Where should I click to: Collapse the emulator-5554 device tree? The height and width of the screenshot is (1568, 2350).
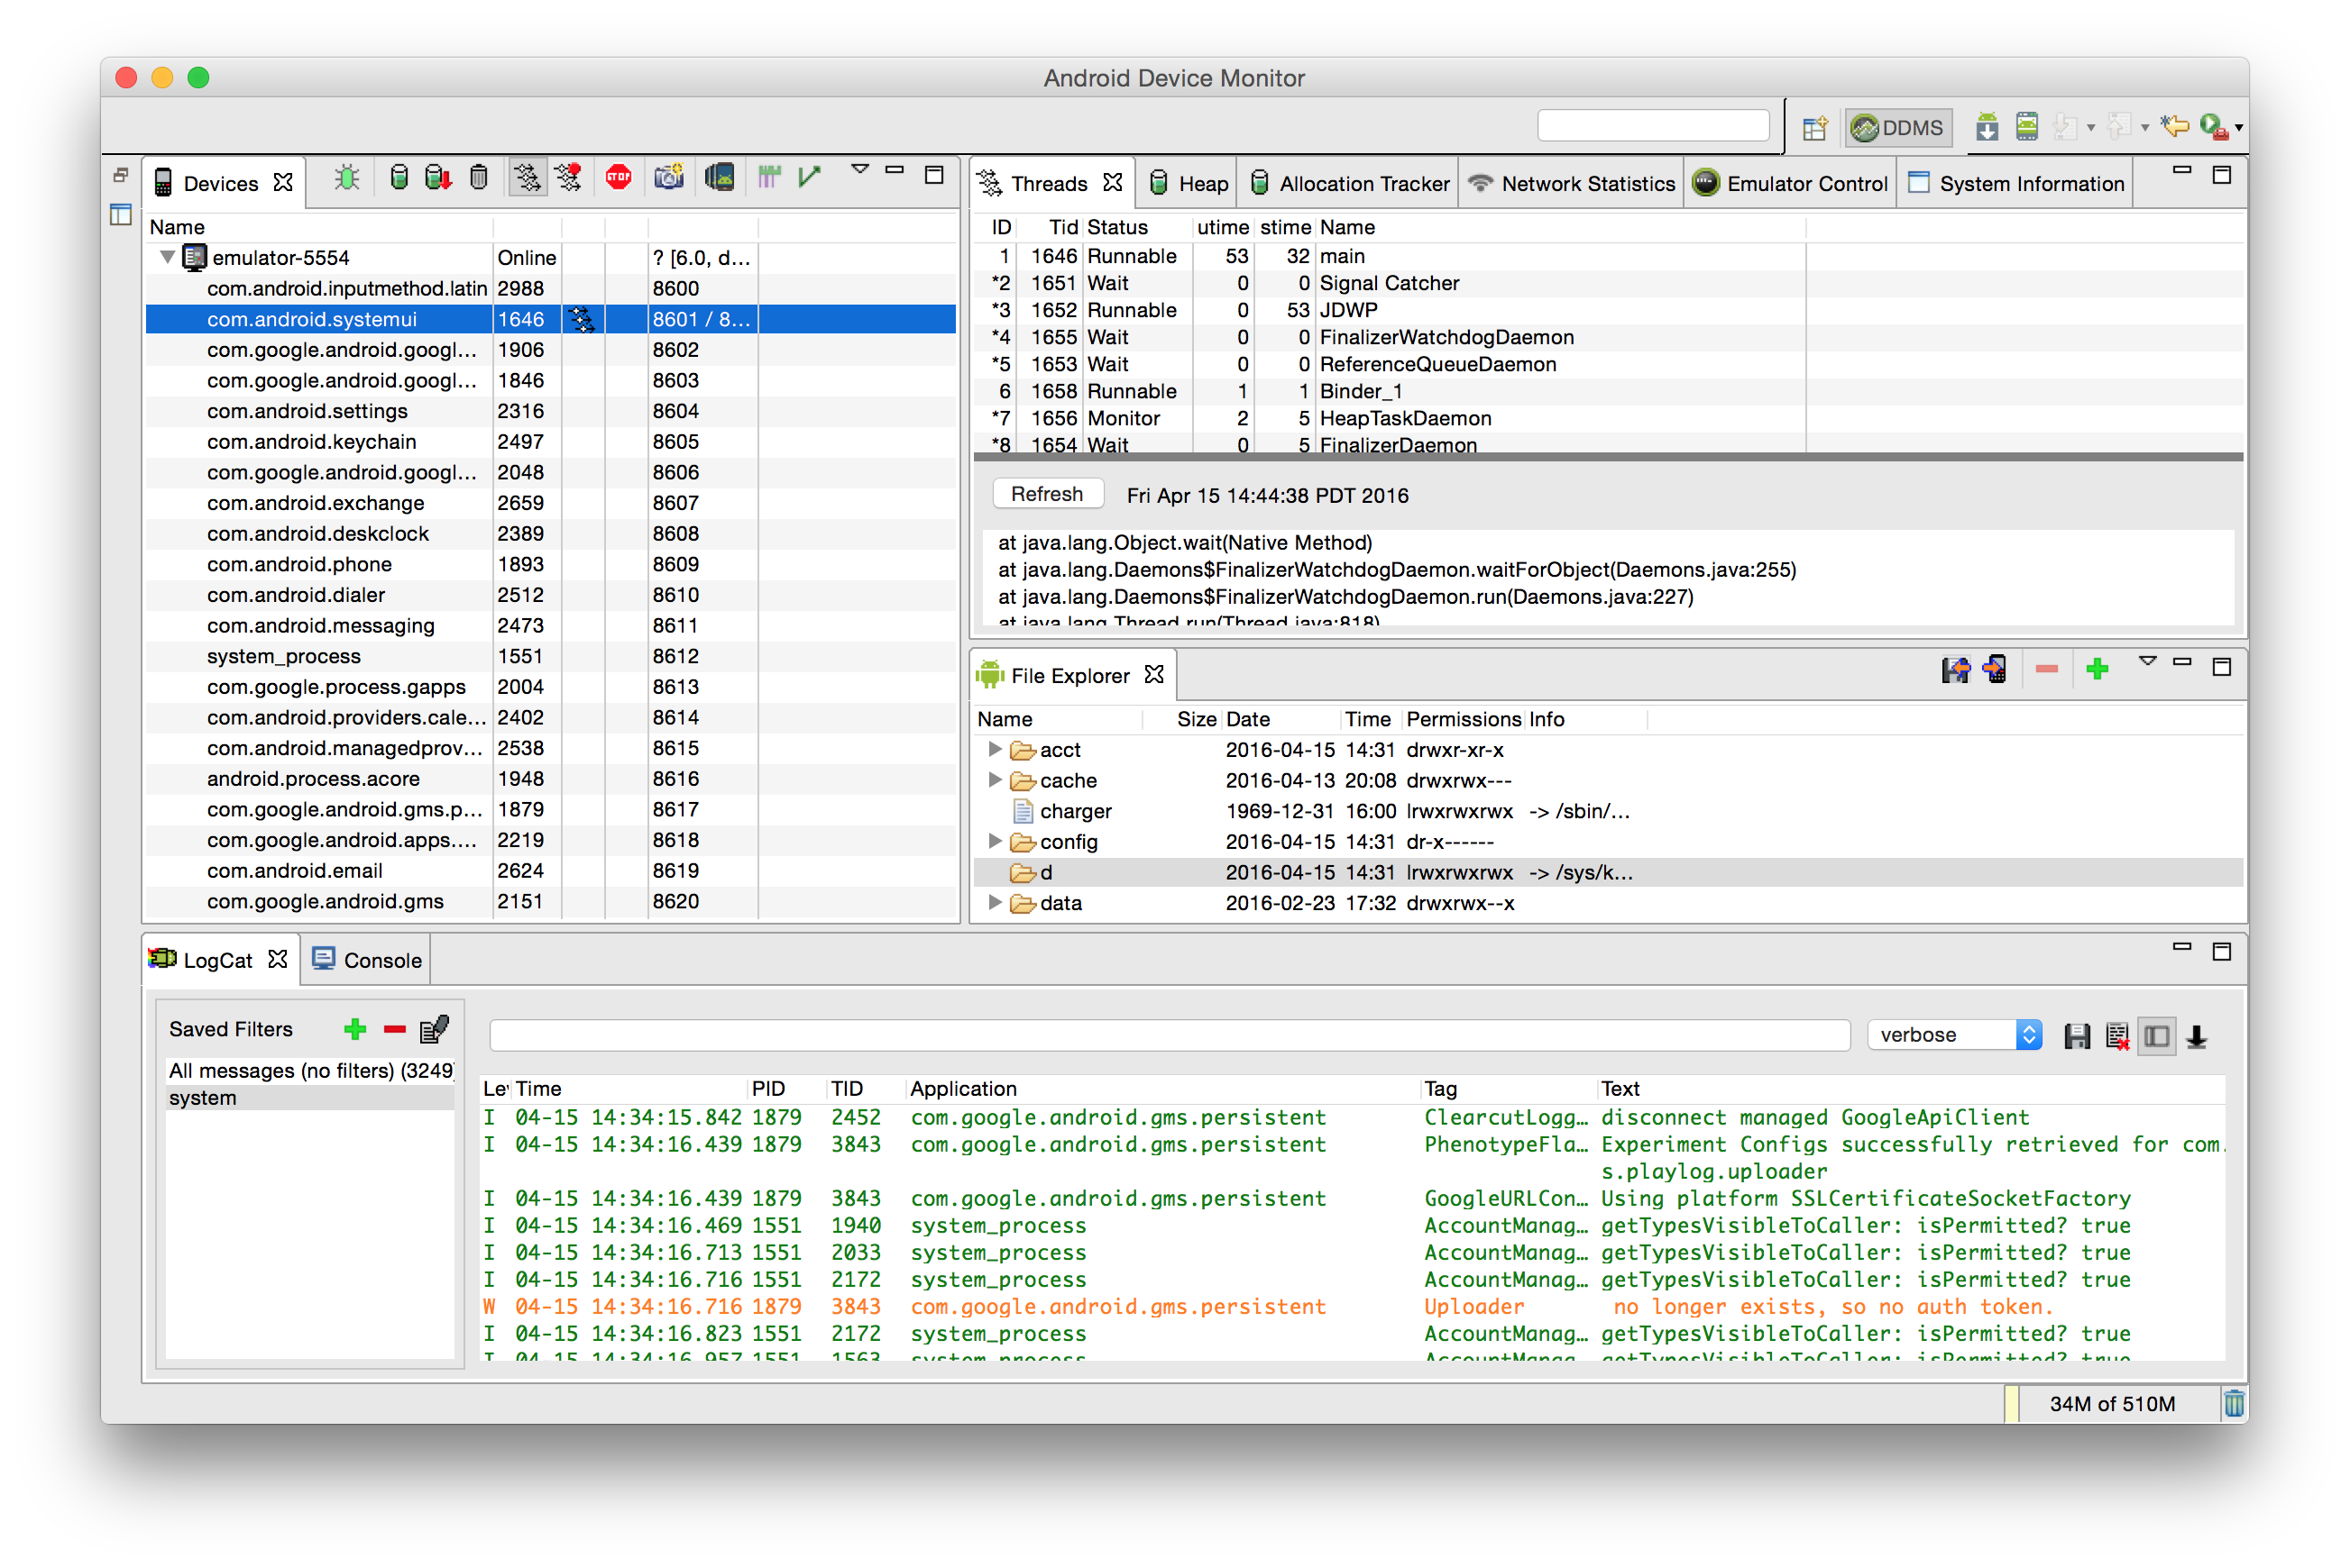point(167,257)
